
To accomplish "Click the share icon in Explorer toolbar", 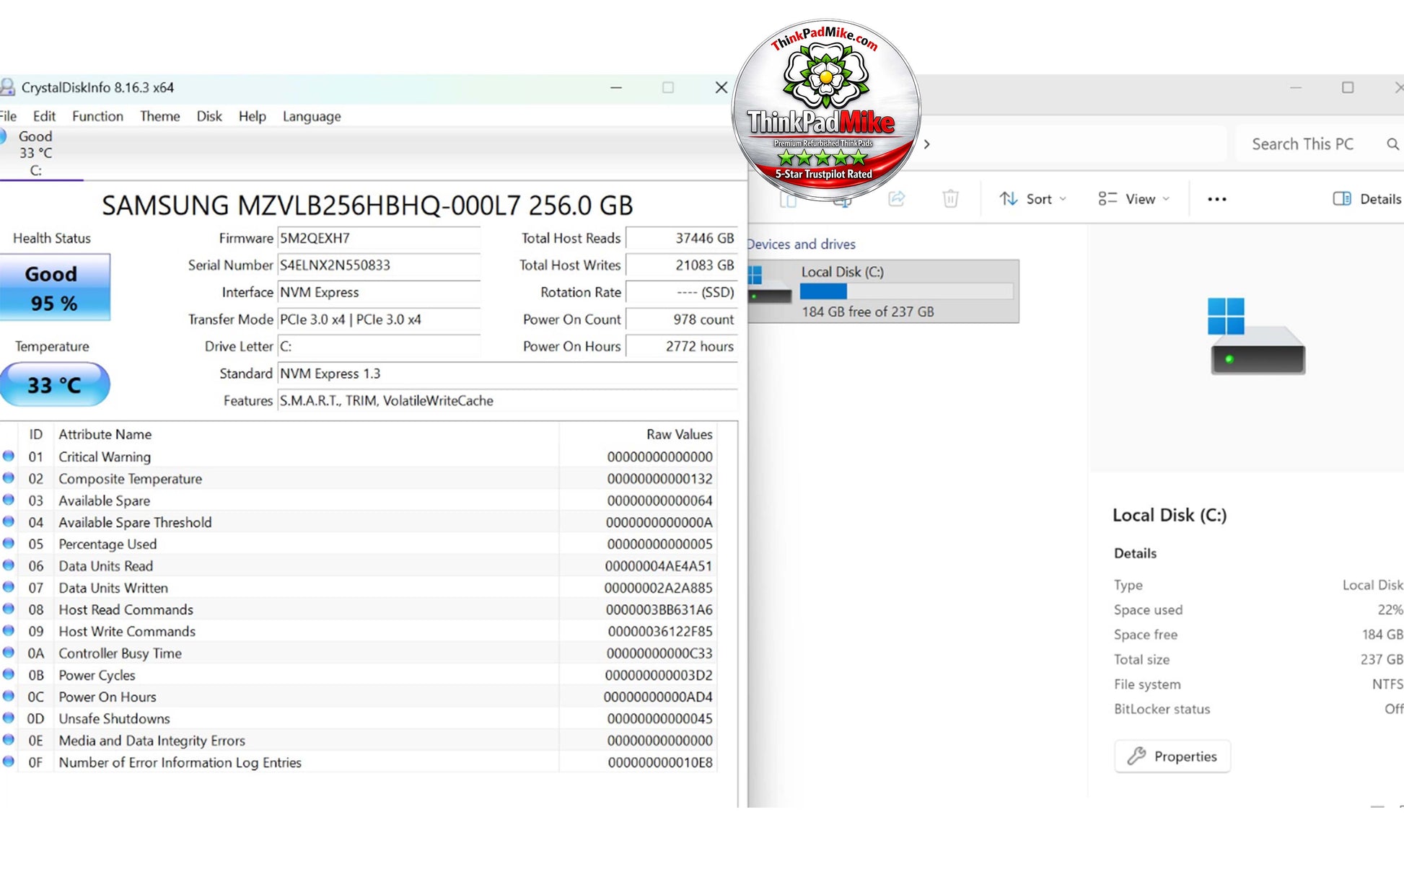I will pos(897,198).
